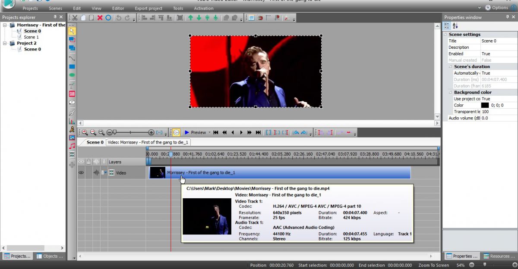Select Scene 1 in Projects explorer
This screenshot has height=269, width=518.
(x=31, y=37)
